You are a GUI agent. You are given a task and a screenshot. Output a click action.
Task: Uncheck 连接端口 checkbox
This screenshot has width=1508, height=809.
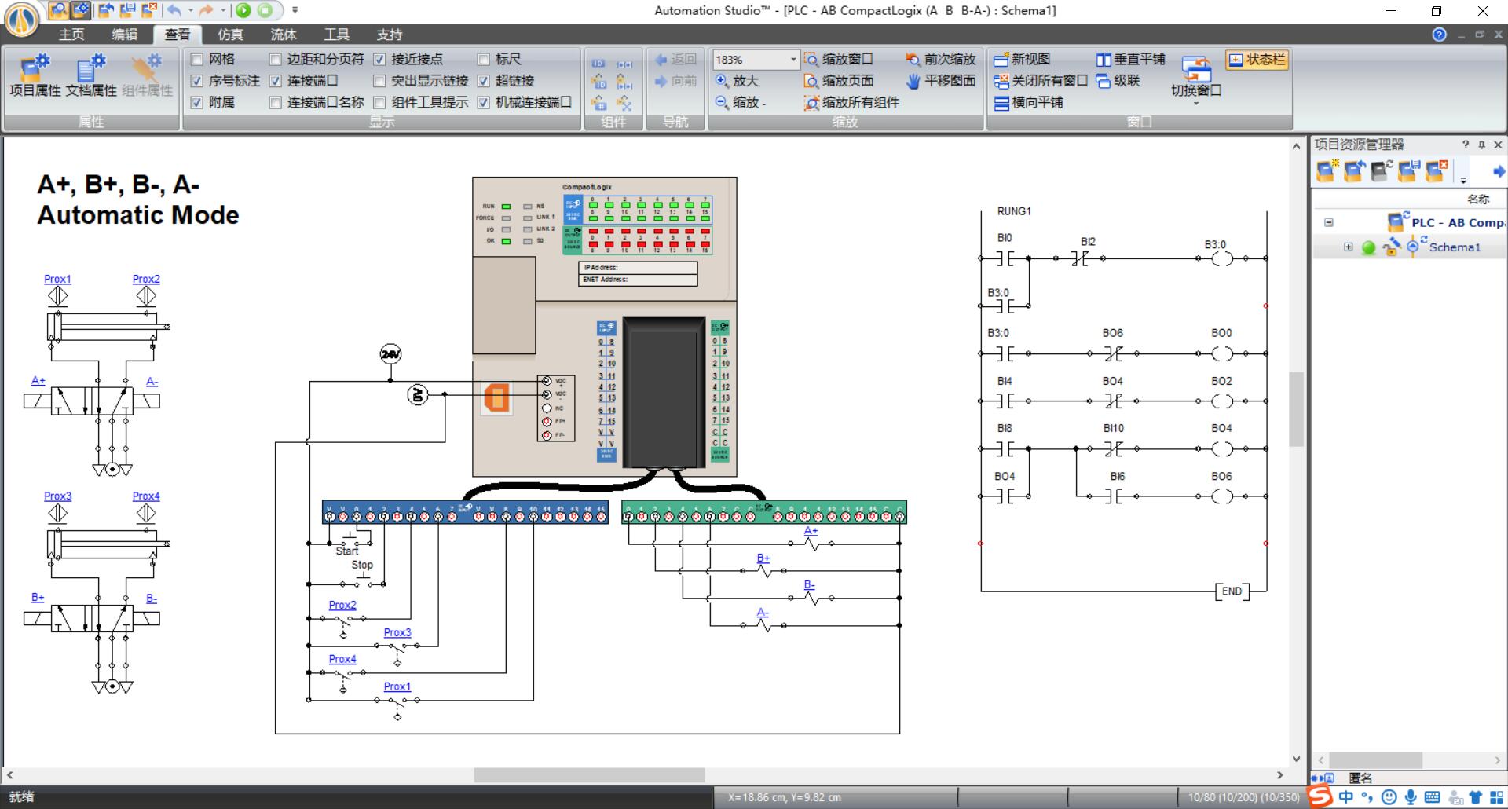click(x=275, y=81)
